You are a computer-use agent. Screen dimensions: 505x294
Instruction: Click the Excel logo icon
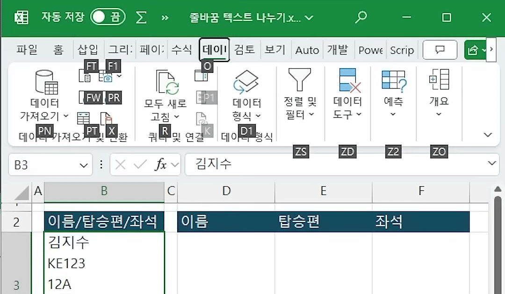[22, 17]
